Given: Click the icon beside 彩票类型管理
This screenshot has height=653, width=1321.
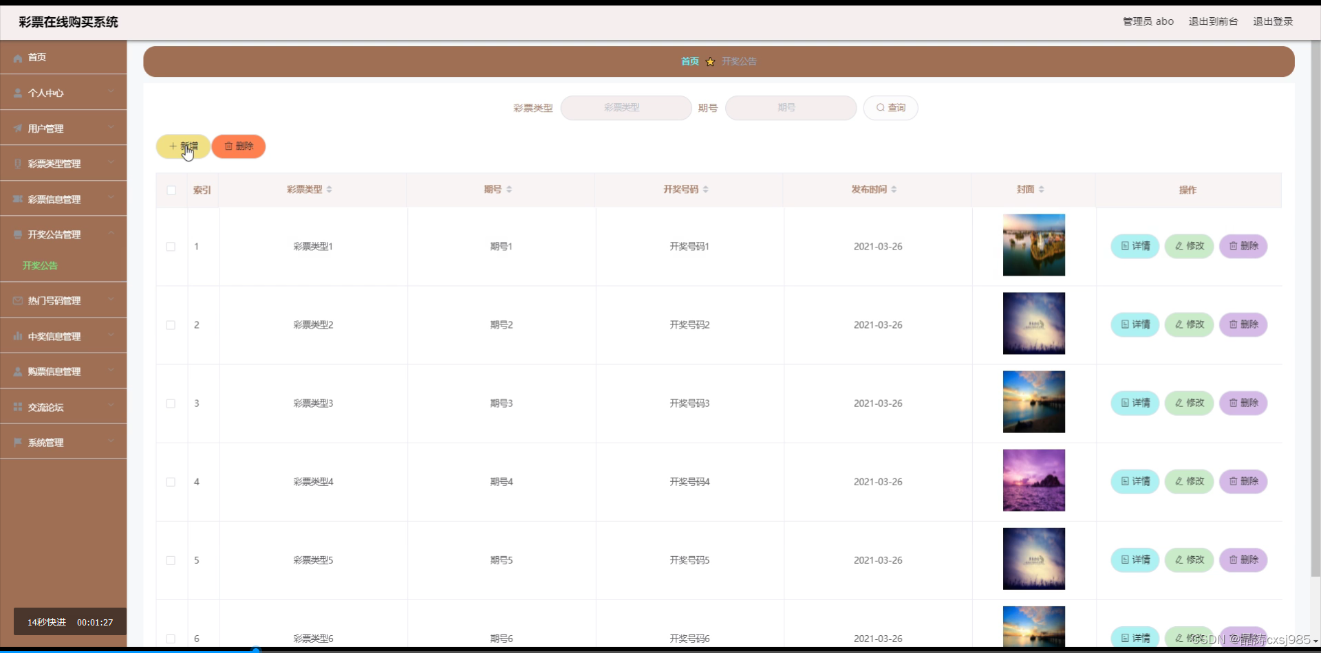Looking at the screenshot, I should coord(18,164).
